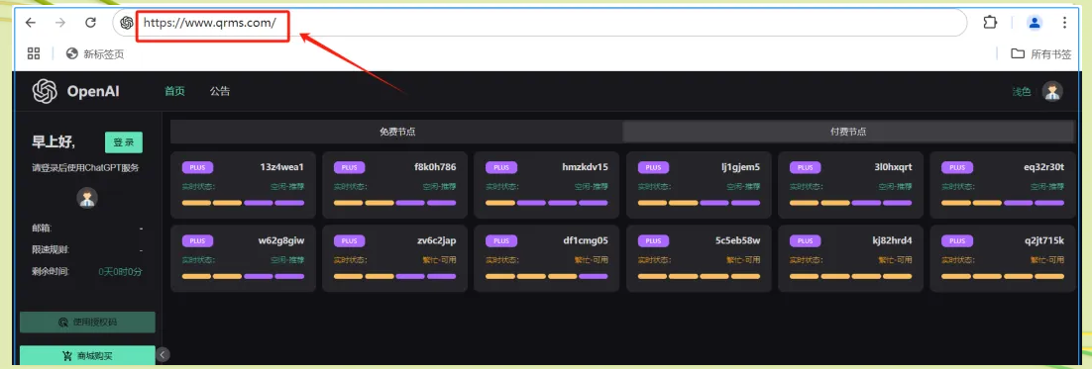Open the browser extensions puzzle icon
Viewport: 1092px width, 369px height.
click(990, 23)
